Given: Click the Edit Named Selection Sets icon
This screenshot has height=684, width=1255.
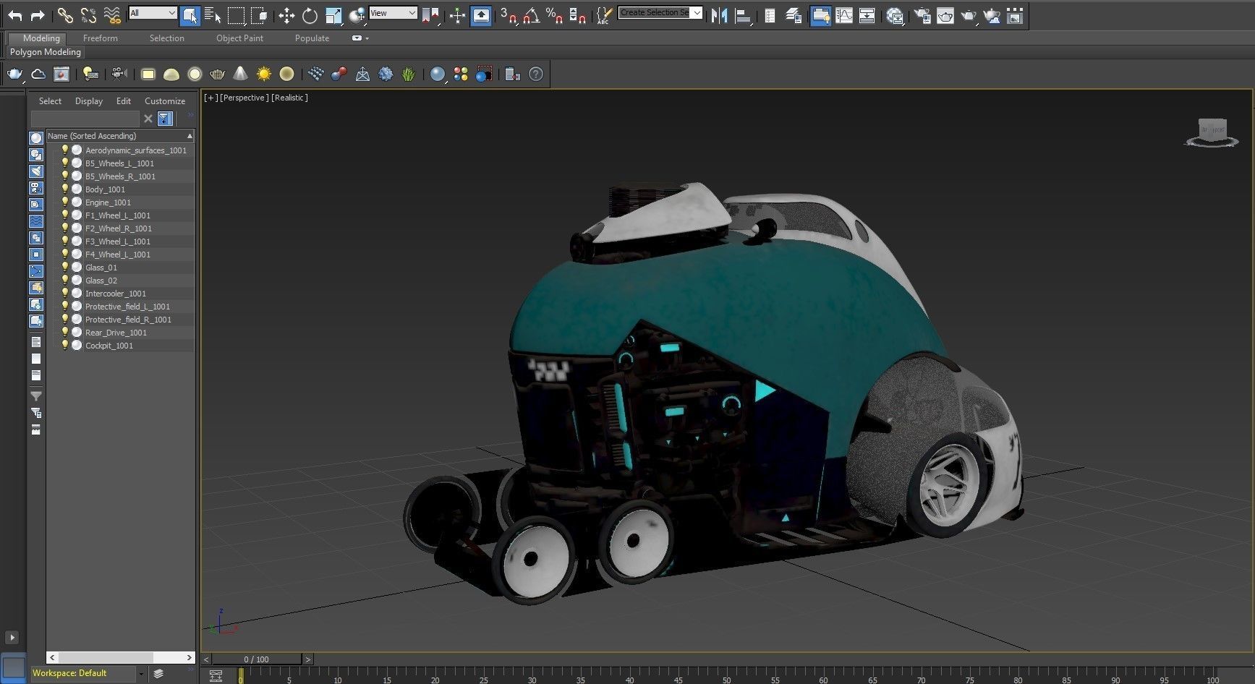Looking at the screenshot, I should pyautogui.click(x=605, y=15).
